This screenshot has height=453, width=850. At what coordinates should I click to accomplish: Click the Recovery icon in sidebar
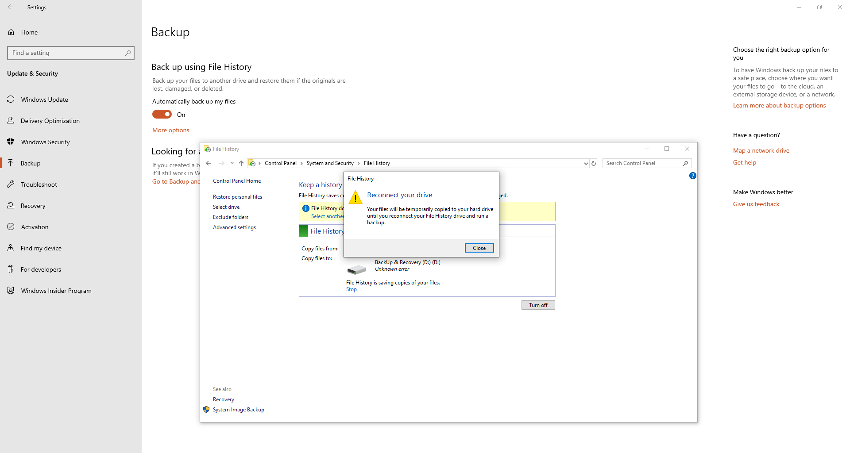tap(11, 206)
